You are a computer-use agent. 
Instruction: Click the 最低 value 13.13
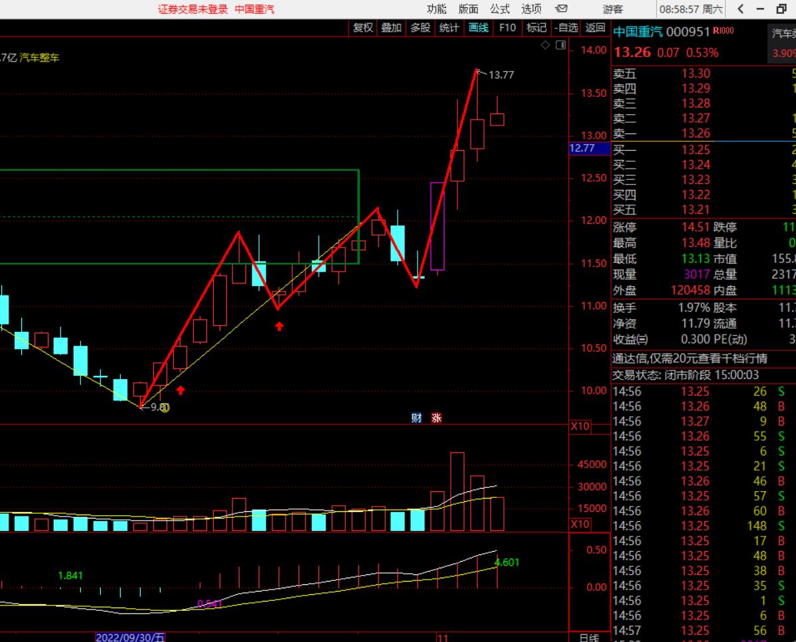coord(696,258)
